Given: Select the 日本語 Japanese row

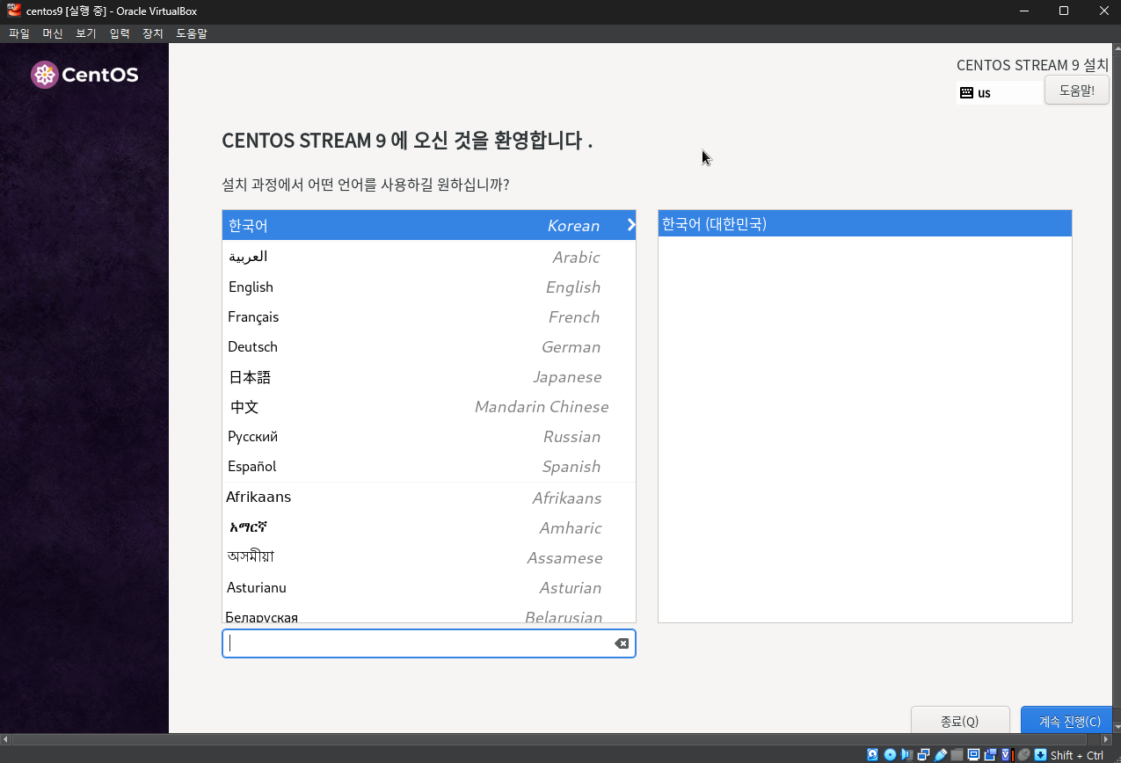Looking at the screenshot, I should tap(429, 376).
